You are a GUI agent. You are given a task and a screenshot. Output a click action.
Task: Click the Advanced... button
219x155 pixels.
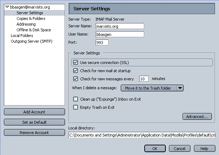196,117
